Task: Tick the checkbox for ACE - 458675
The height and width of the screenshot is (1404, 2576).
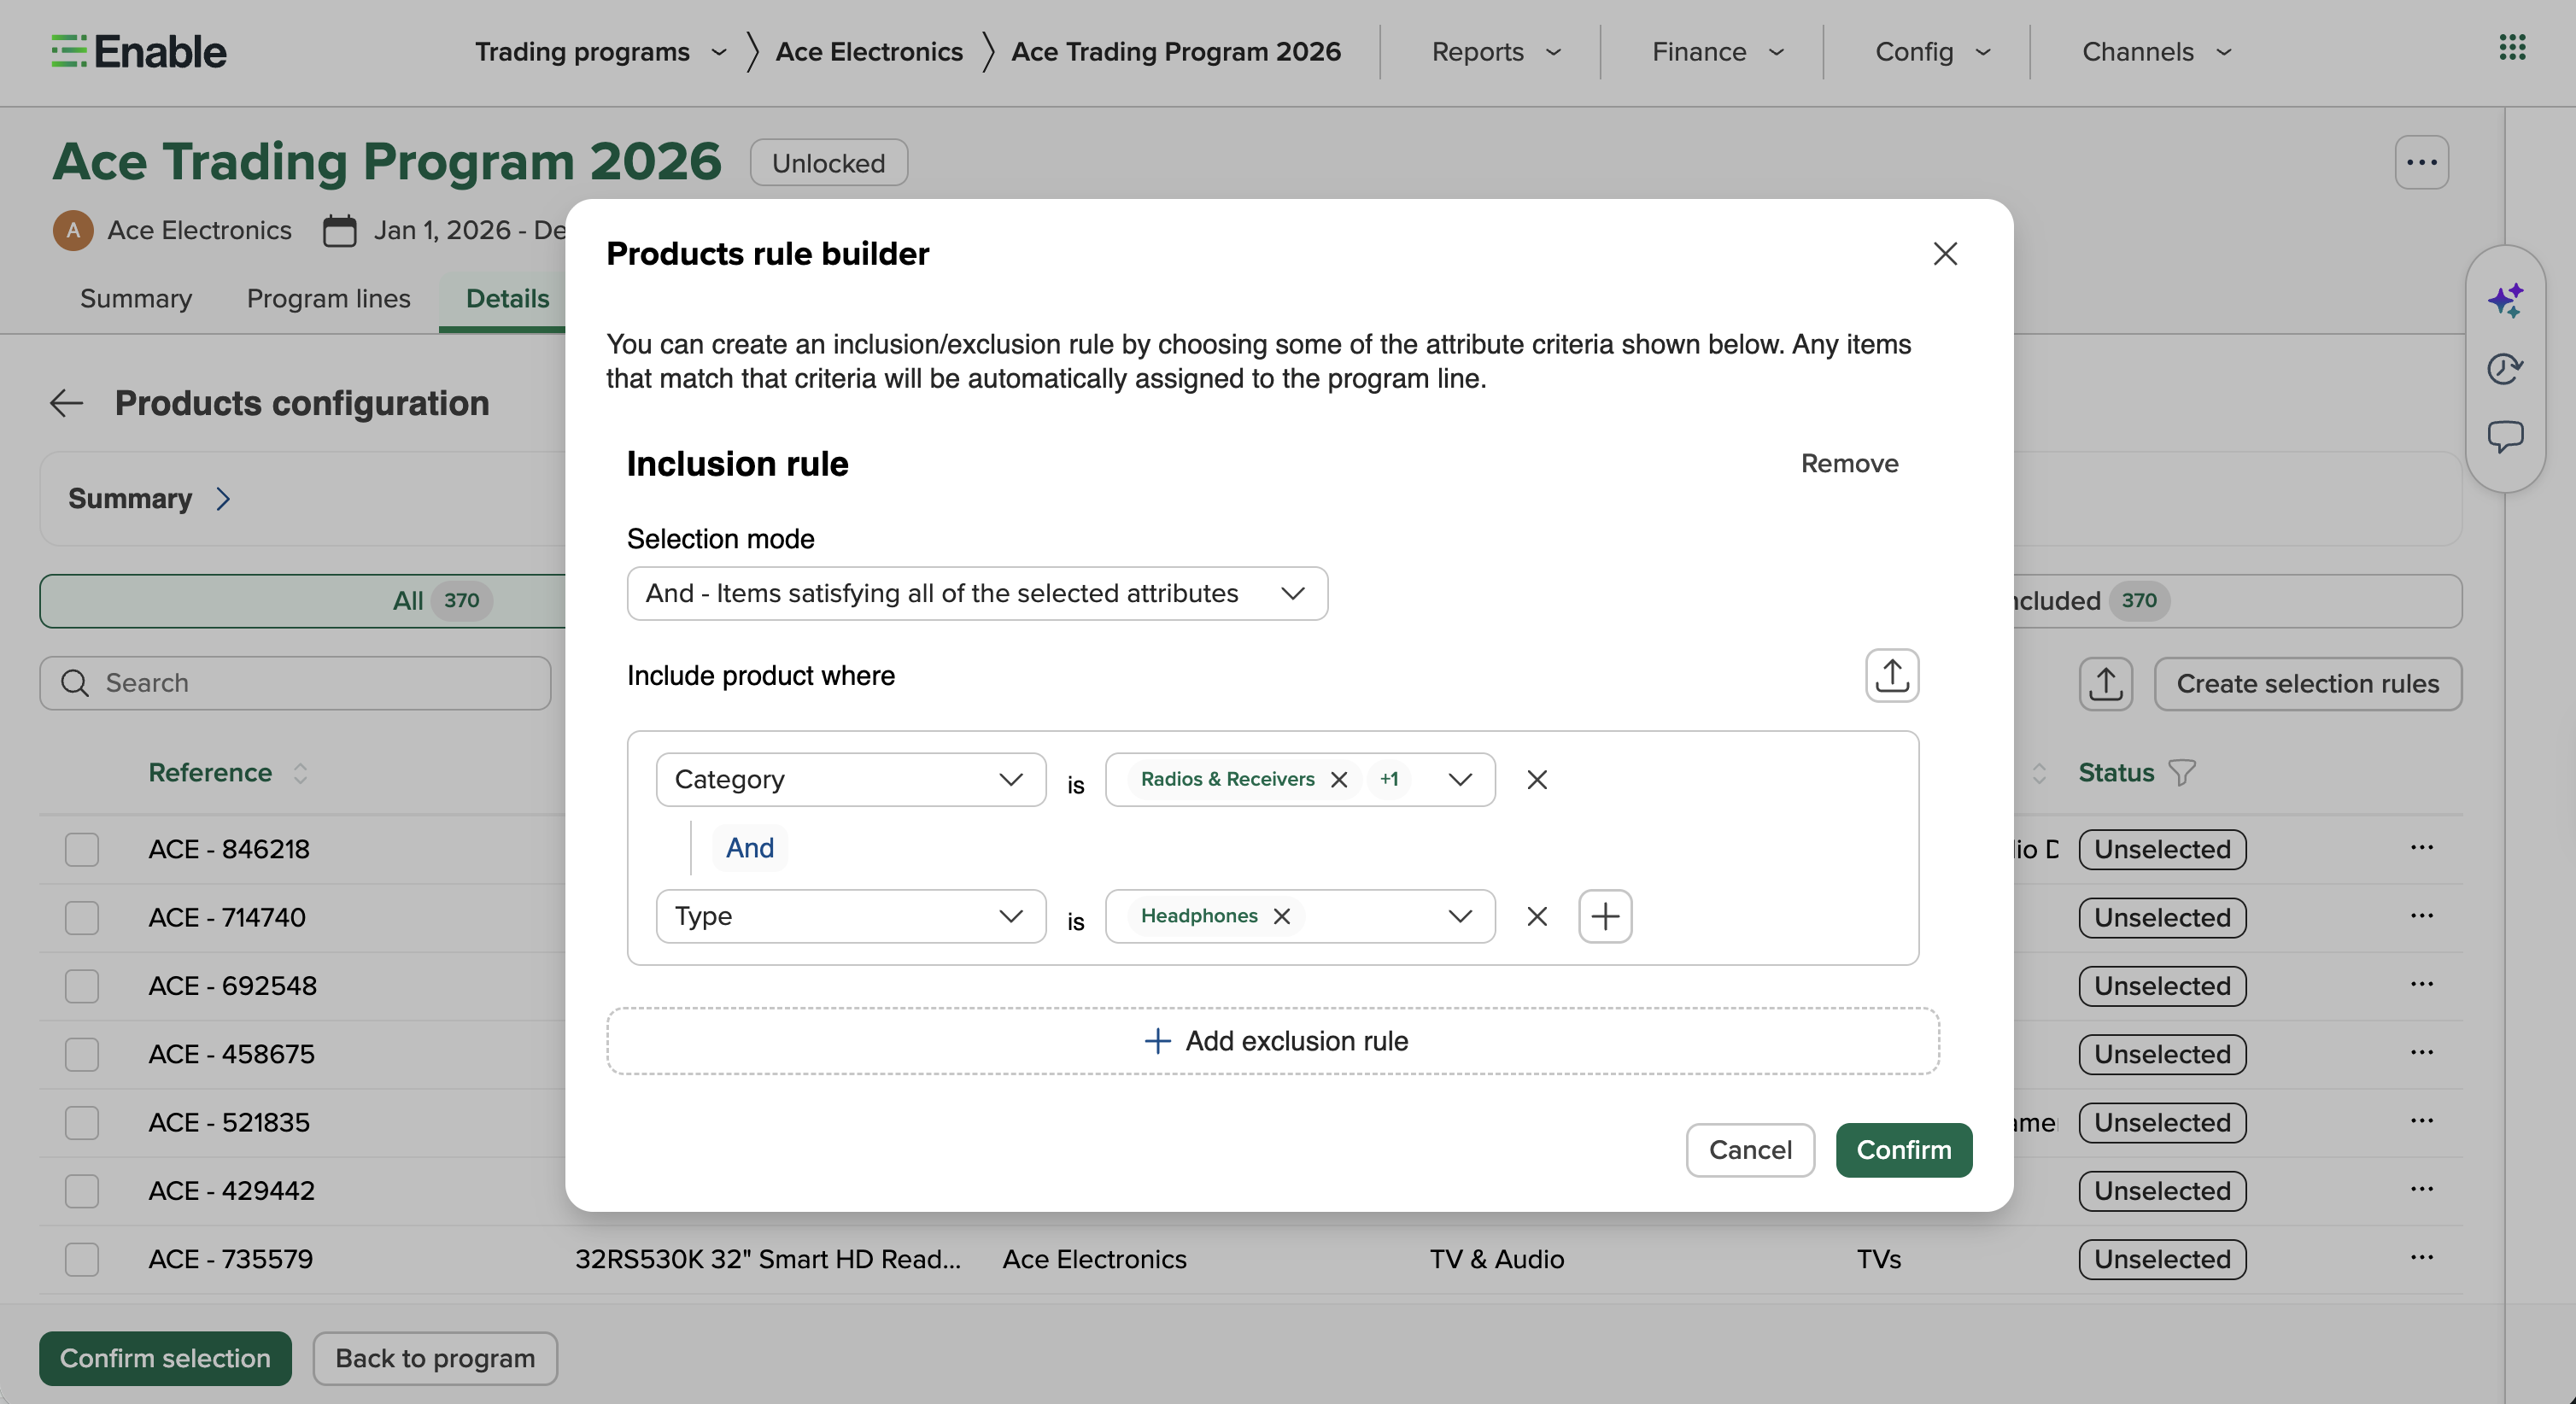Action: click(x=82, y=1054)
